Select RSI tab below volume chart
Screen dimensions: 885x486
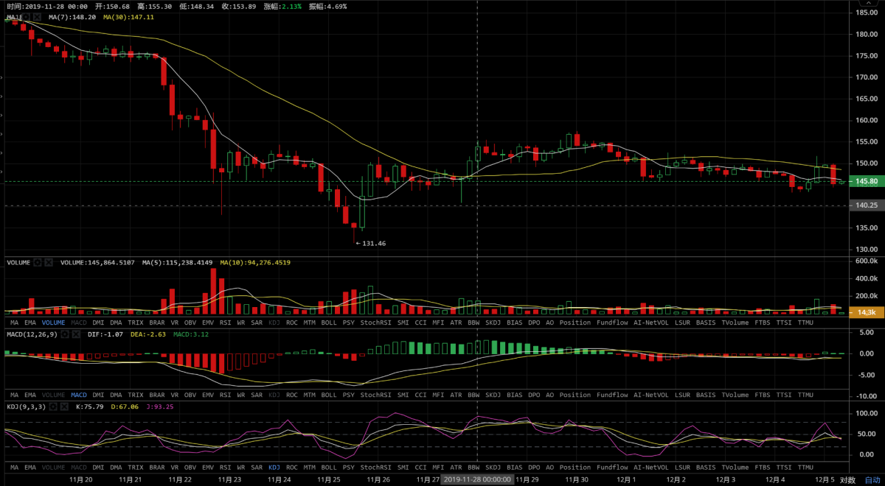[x=226, y=323]
